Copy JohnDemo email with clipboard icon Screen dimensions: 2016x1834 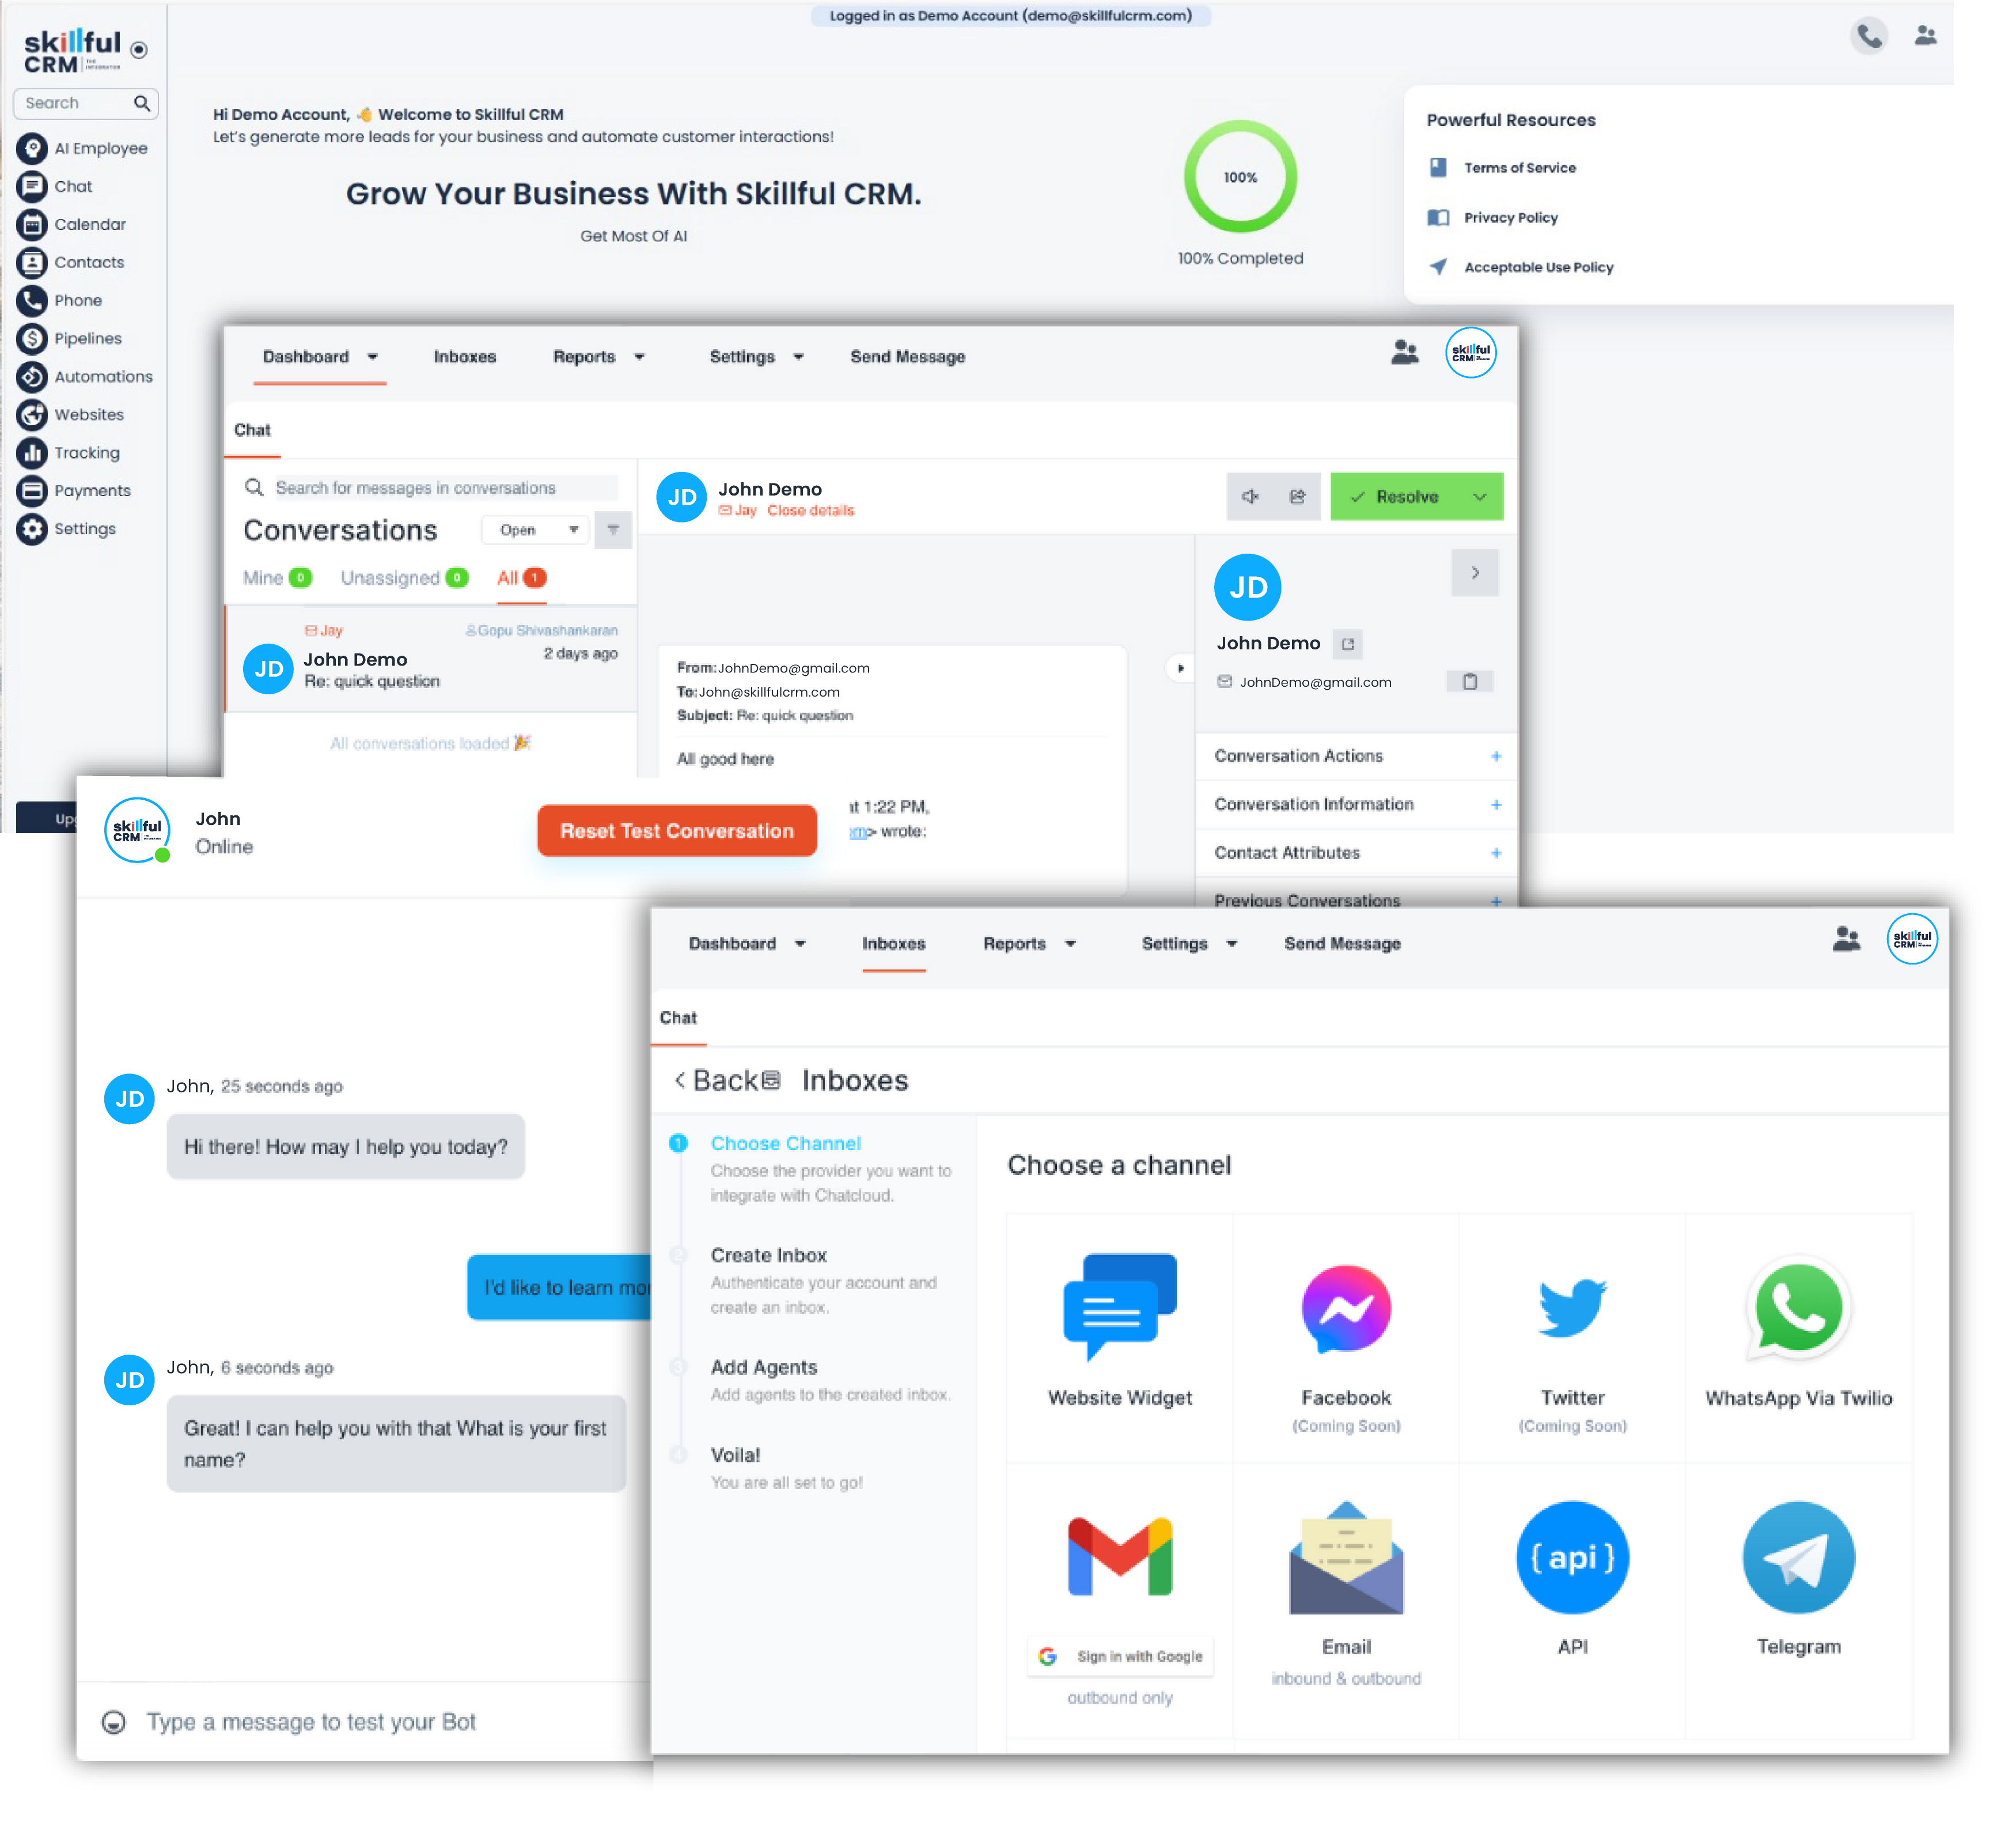click(x=1469, y=682)
